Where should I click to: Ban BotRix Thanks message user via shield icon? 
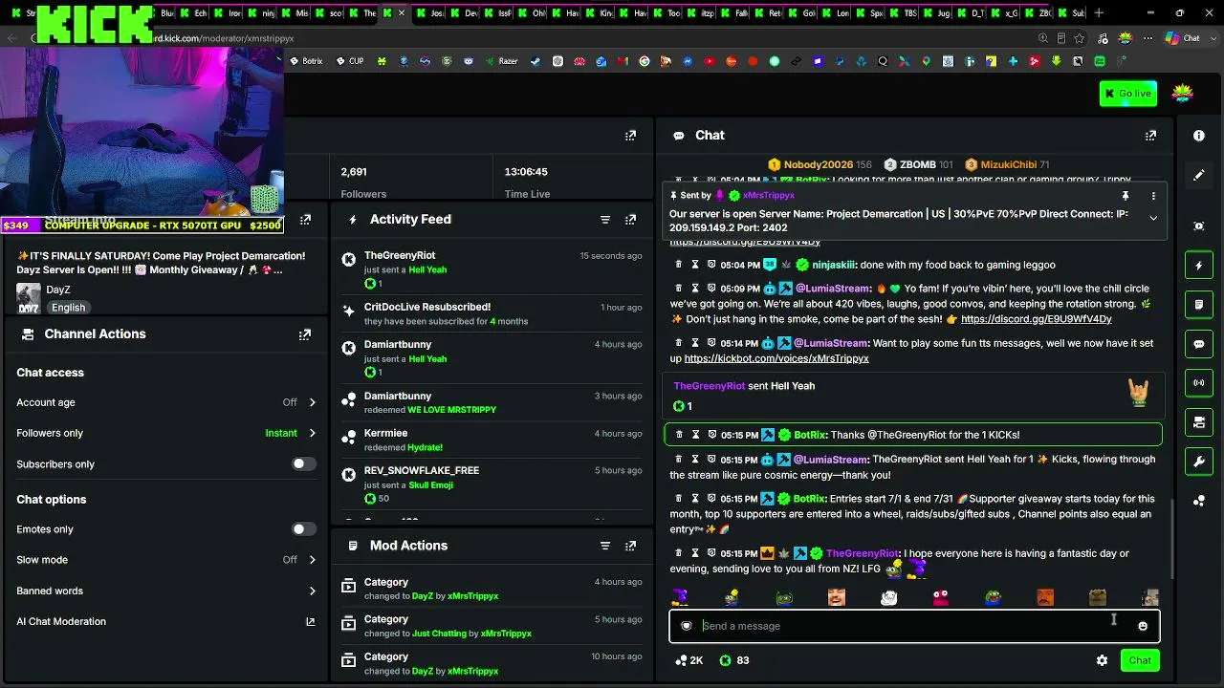[711, 435]
